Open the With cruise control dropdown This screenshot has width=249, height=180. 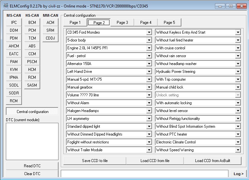tap(238, 48)
